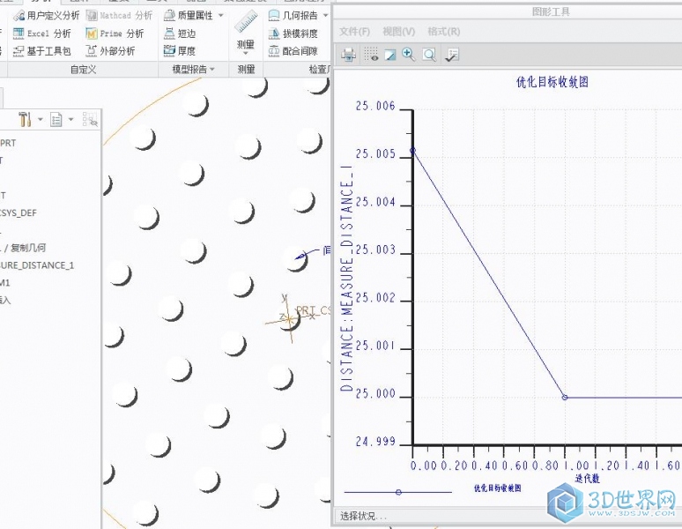Expand 质量属性 dropdown arrow
This screenshot has width=682, height=529.
[x=221, y=16]
